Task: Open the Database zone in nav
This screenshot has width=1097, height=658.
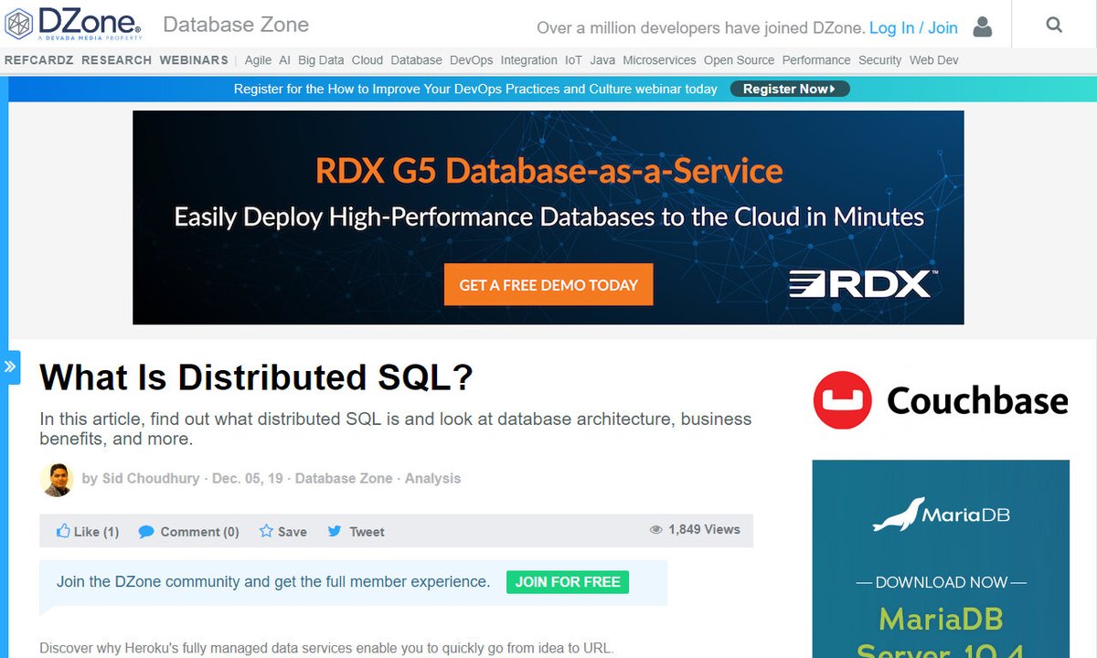Action: pos(416,60)
